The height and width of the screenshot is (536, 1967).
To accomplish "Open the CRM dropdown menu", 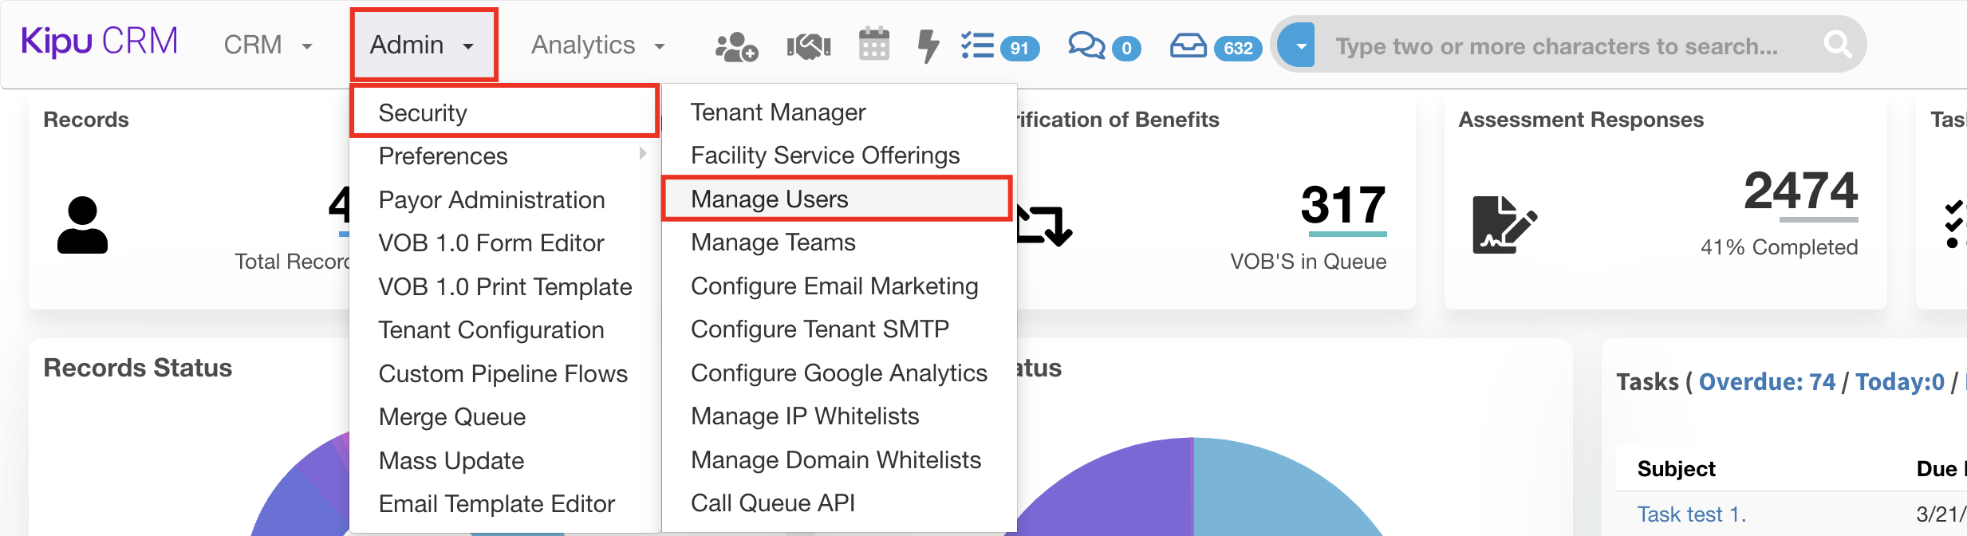I will click(267, 45).
